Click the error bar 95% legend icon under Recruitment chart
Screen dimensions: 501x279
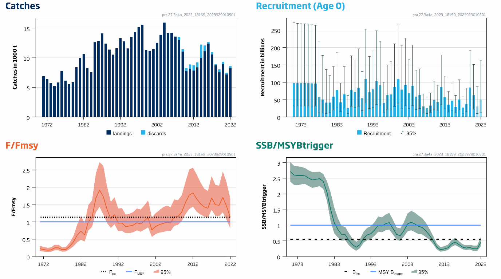tap(402, 133)
